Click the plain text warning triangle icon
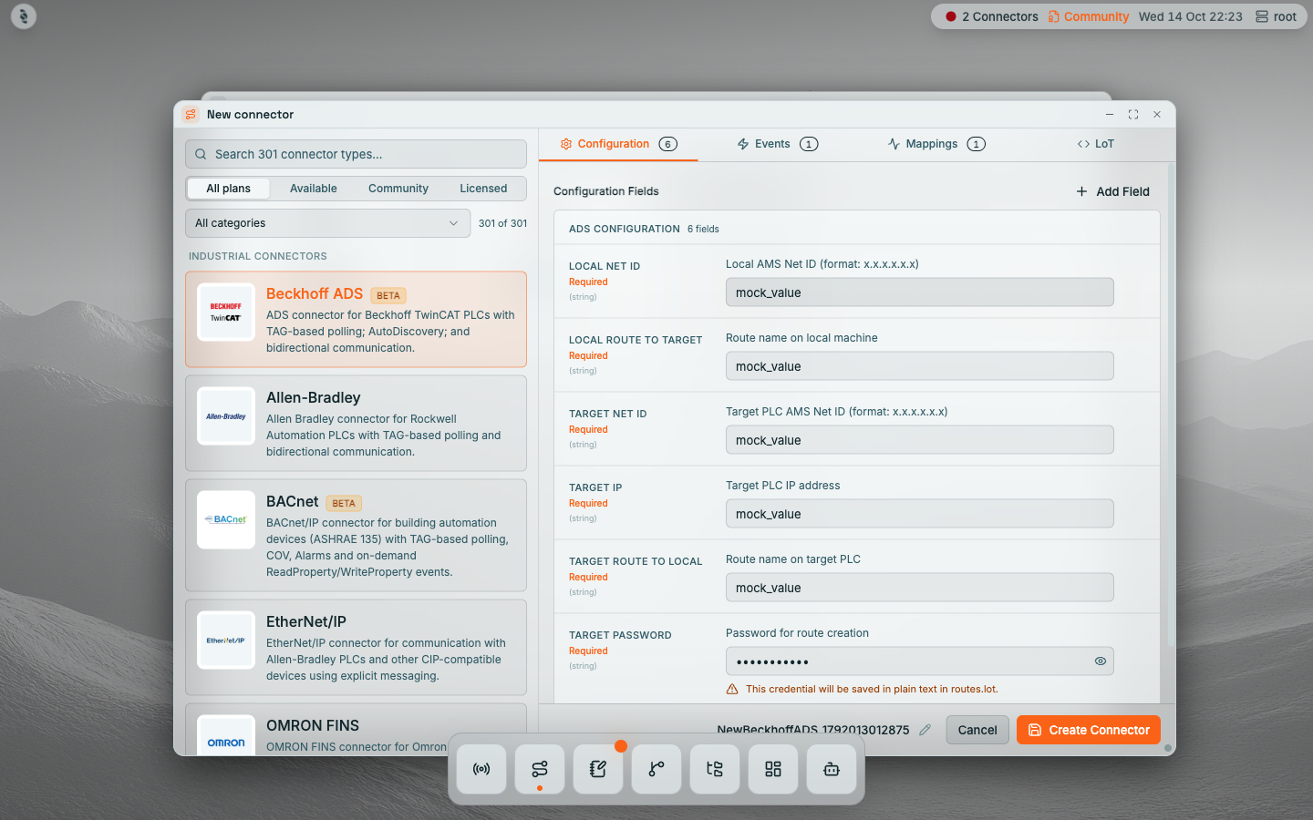This screenshot has height=820, width=1313. (x=732, y=689)
